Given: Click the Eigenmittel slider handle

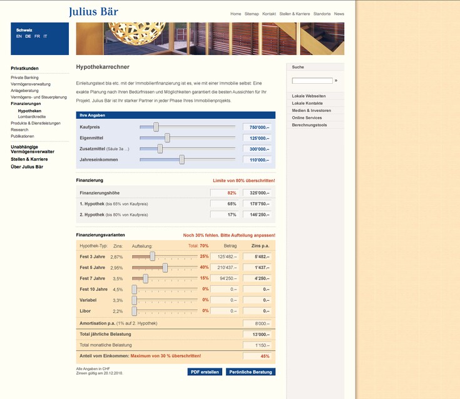Looking at the screenshot, I should coord(167,138).
